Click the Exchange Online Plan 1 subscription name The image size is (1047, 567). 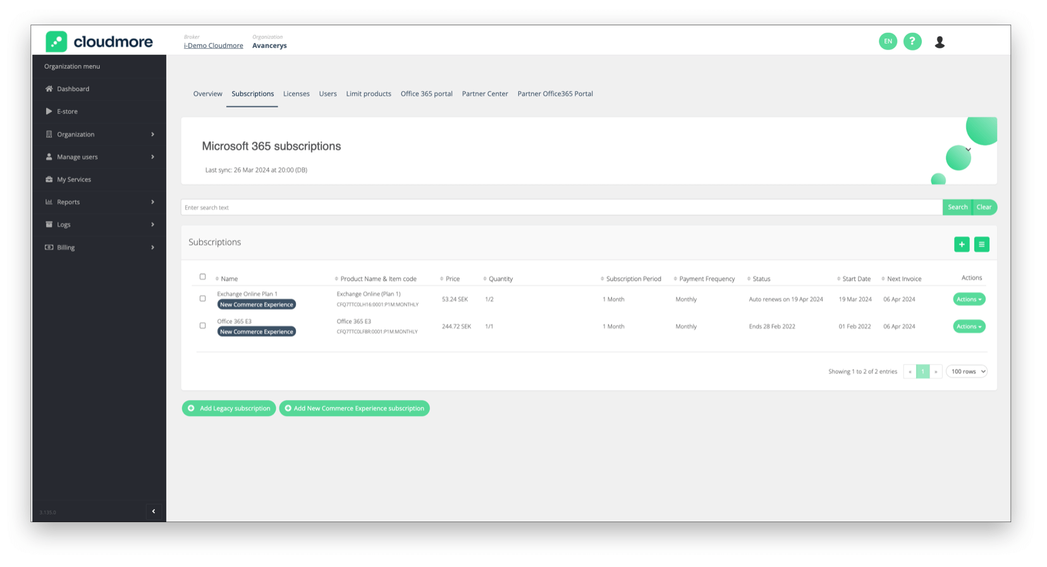click(x=247, y=294)
